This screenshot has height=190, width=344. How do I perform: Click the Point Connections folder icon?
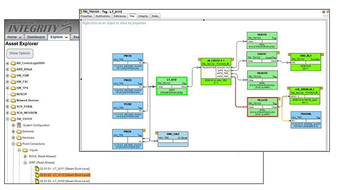click(x=19, y=144)
